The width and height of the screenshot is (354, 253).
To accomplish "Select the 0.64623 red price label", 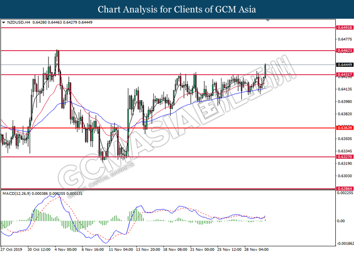I will tap(344, 51).
